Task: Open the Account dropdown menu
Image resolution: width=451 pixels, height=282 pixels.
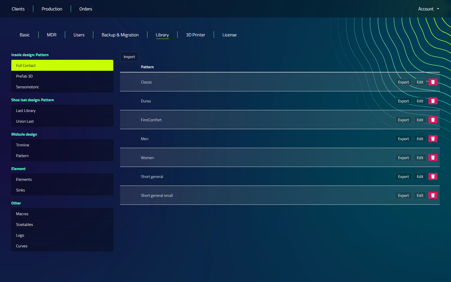Action: pyautogui.click(x=428, y=9)
